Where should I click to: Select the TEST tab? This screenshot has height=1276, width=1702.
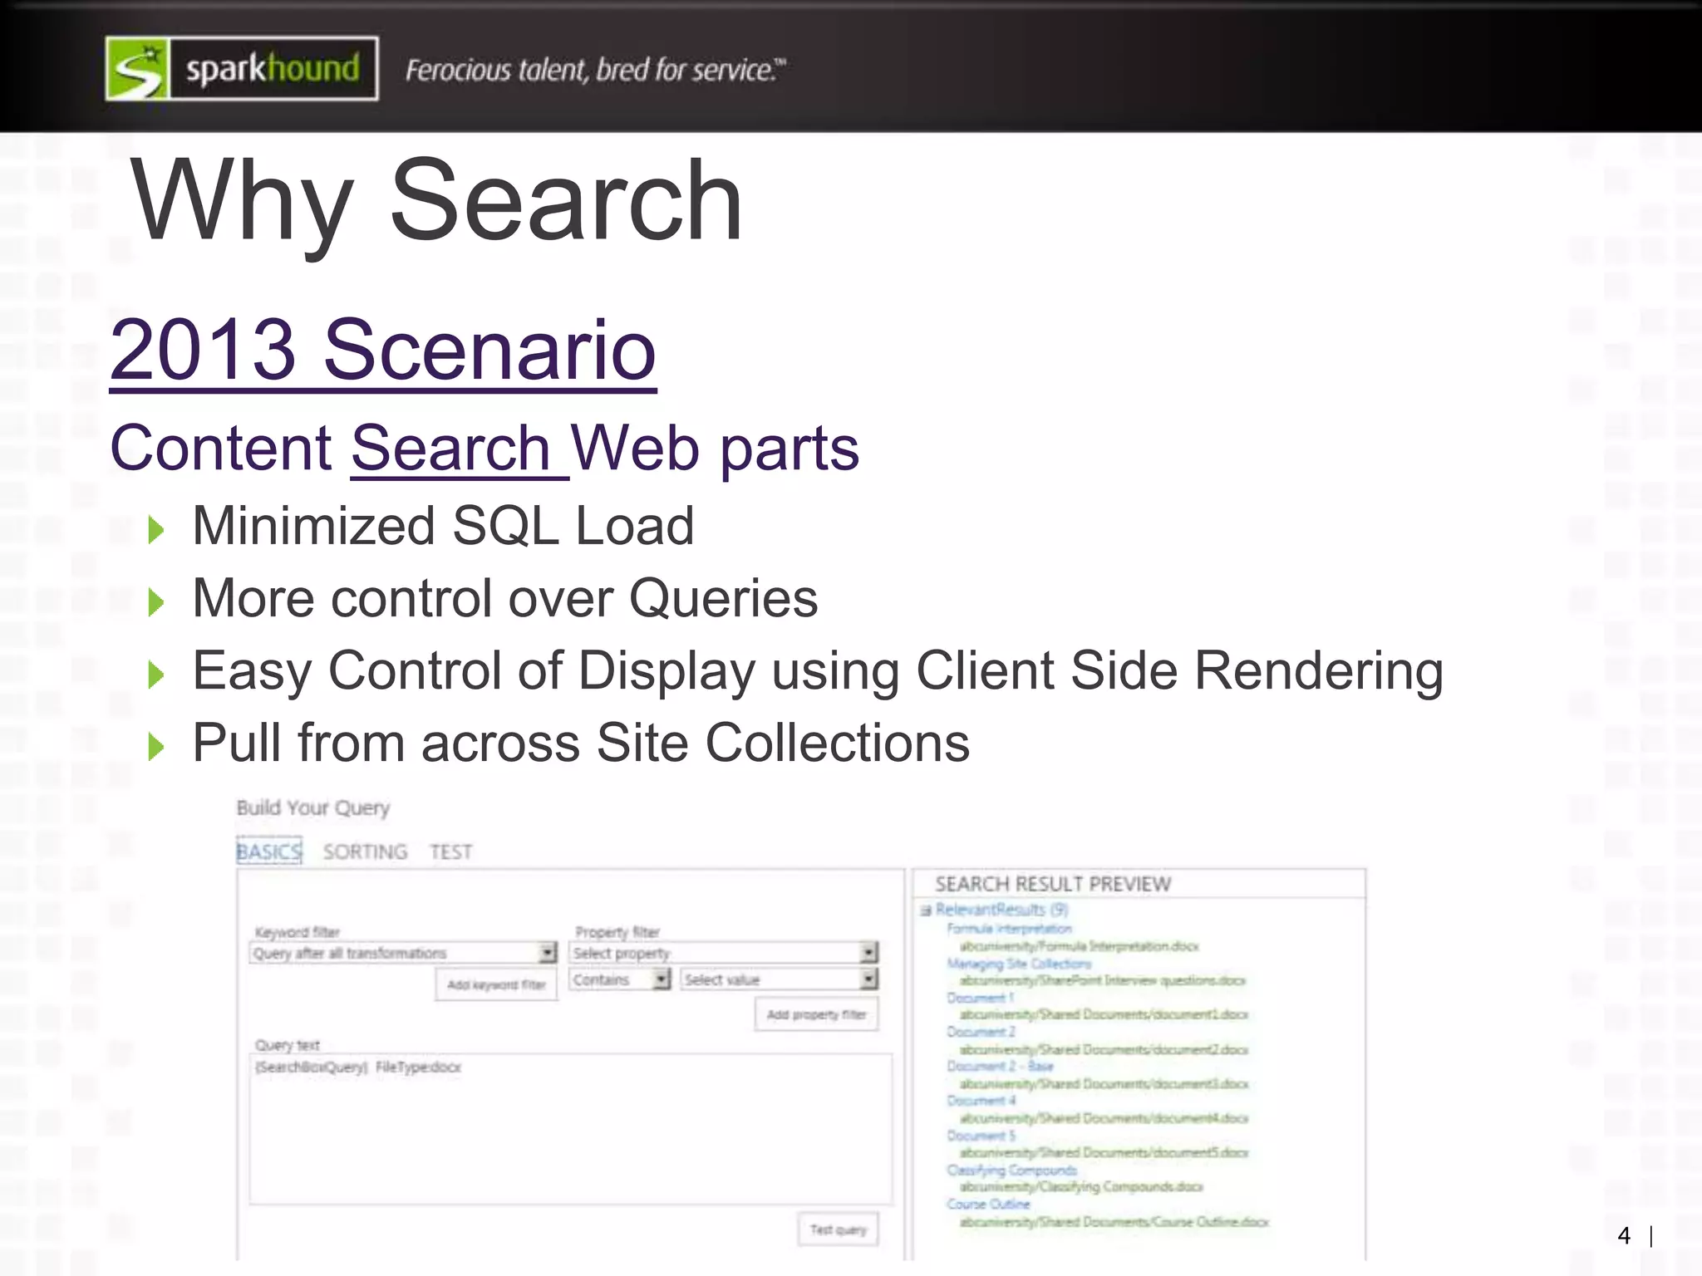(450, 851)
